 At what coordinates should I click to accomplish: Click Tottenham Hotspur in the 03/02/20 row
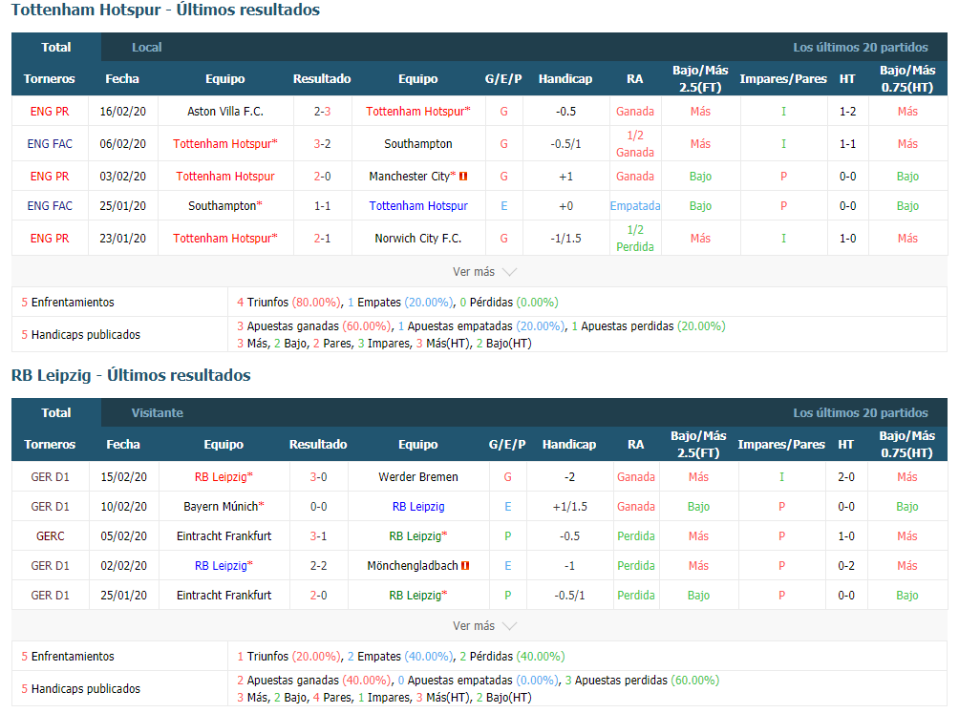(x=225, y=177)
